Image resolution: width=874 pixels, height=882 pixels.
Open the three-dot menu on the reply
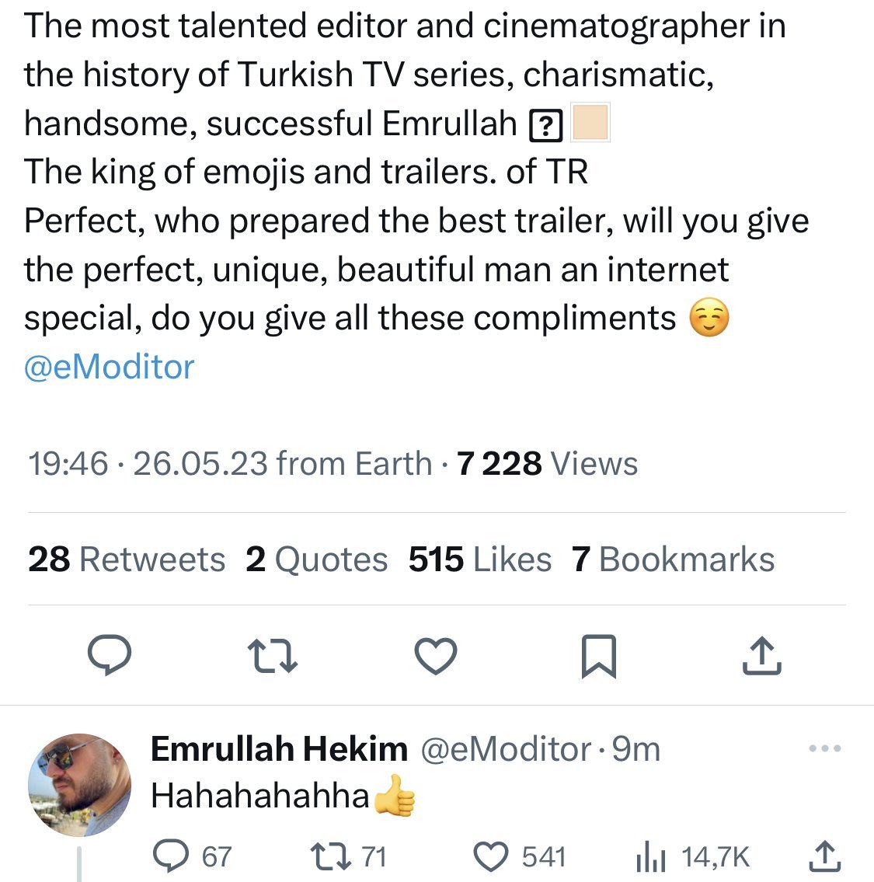[824, 749]
